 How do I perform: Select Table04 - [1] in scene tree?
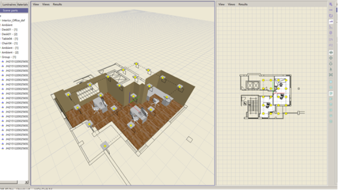coord(10,39)
